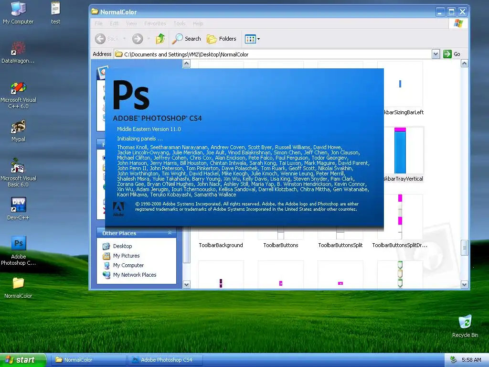Screen dimensions: 489x367
Task: Select the TaskbarTrayVertical thumbnail
Action: coord(400,151)
